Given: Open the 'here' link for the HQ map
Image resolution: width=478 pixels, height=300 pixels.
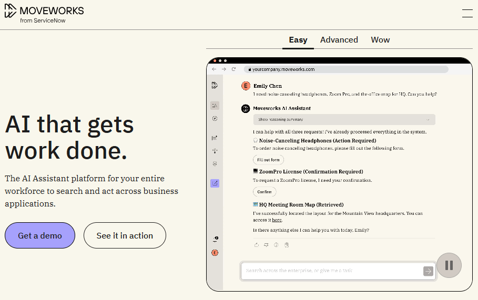Looking at the screenshot, I should (x=277, y=220).
